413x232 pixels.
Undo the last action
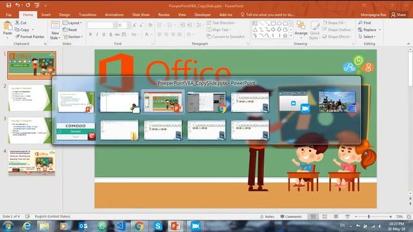point(17,5)
